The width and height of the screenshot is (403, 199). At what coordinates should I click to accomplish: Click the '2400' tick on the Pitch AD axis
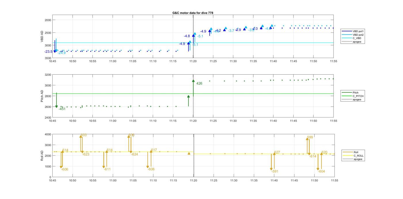48,118
